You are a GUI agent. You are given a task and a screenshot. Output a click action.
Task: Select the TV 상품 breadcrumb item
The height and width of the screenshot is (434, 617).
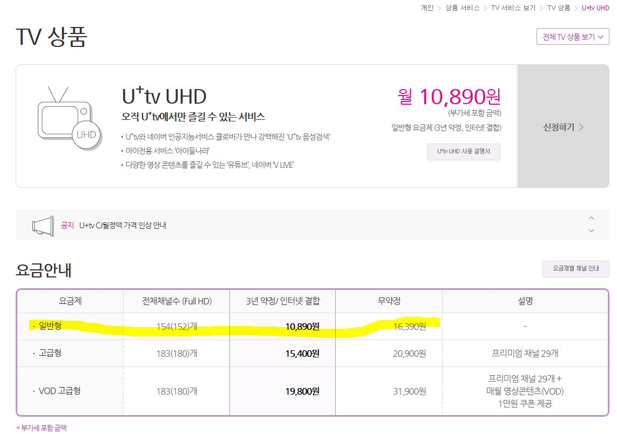click(558, 8)
